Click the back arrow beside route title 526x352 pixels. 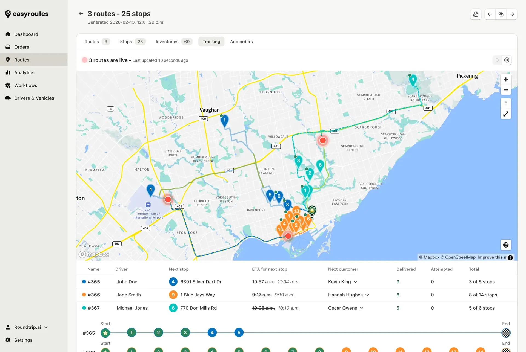[81, 14]
